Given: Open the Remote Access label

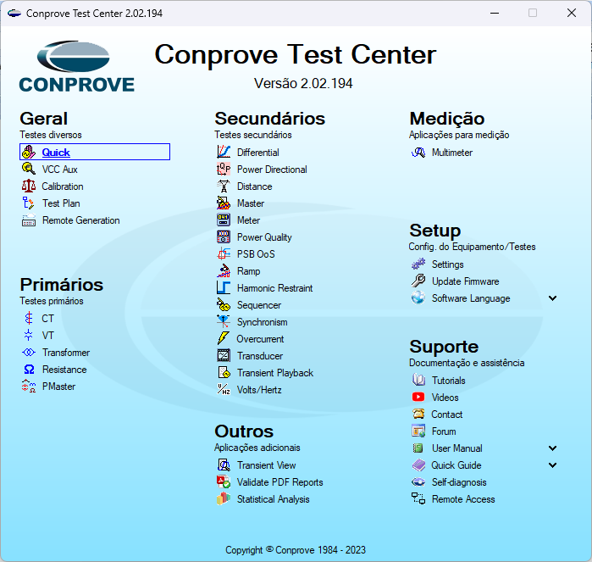Looking at the screenshot, I should pos(463,499).
